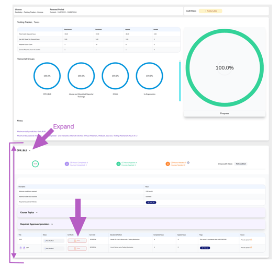The height and width of the screenshot is (270, 279).
Task: Collapse the CPR | BLS section chevron
Action: click(x=29, y=150)
